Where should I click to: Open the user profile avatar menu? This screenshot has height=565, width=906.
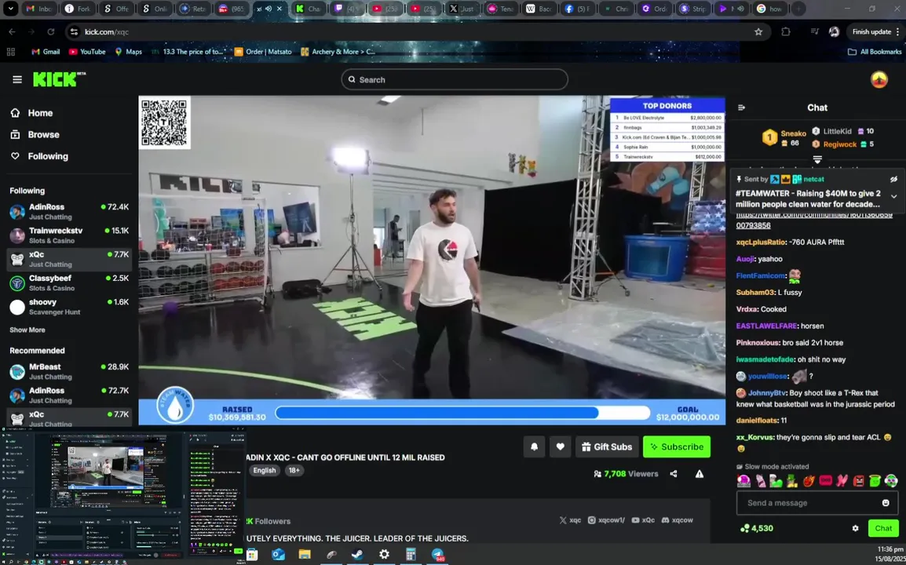click(x=879, y=80)
